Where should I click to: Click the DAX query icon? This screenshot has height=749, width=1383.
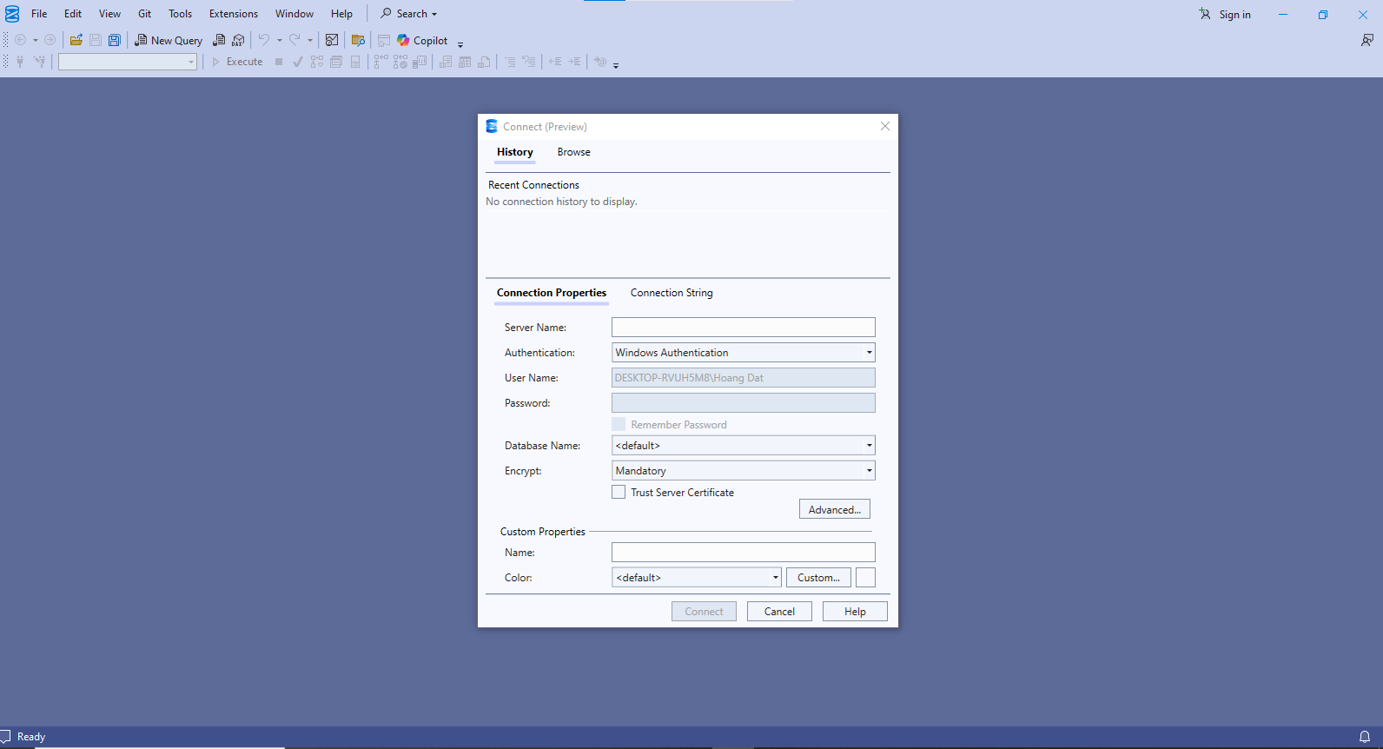point(238,40)
